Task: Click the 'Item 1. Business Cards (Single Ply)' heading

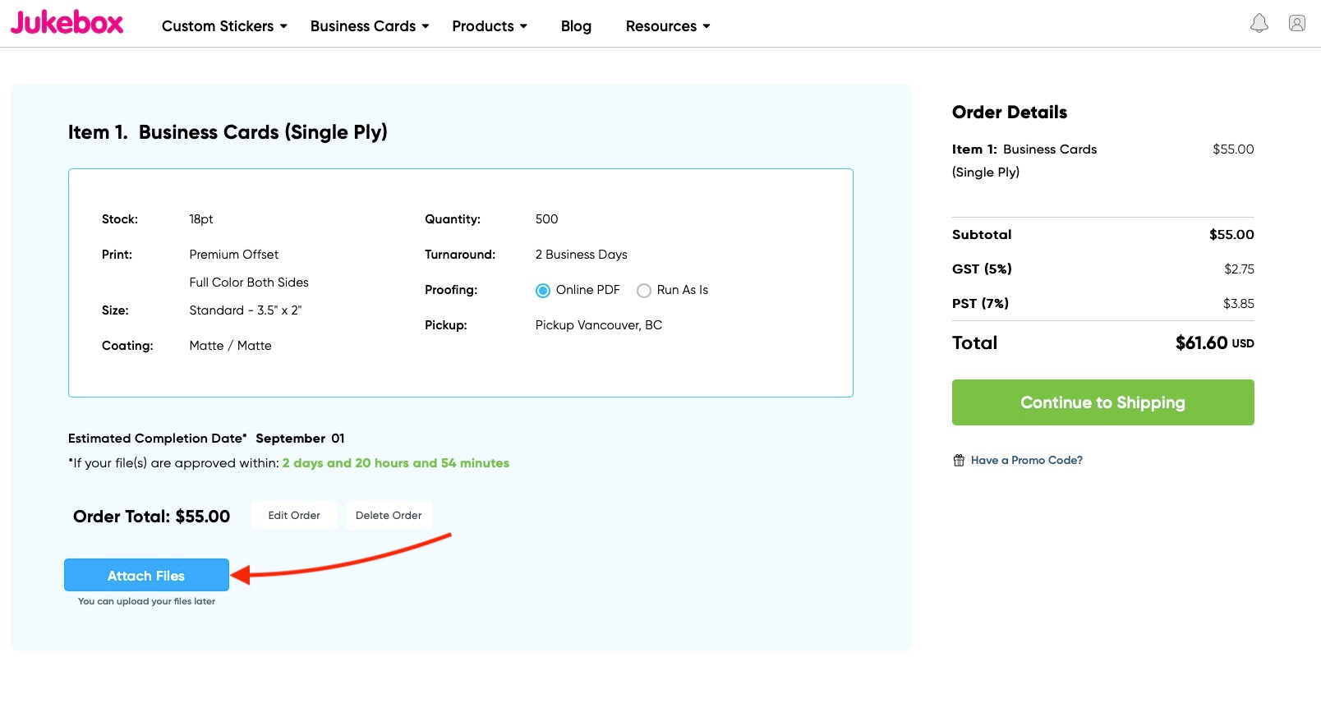Action: (x=228, y=132)
